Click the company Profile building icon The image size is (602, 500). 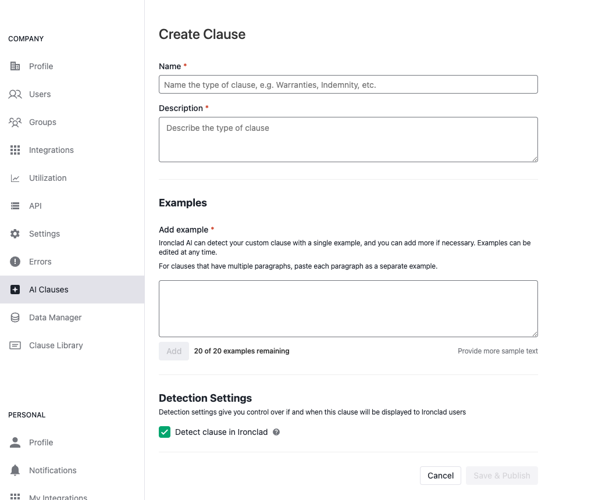(15, 66)
